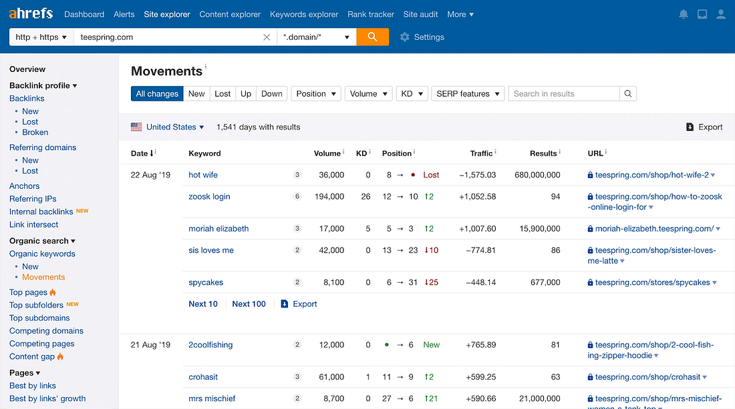Go to Site audit tab
The height and width of the screenshot is (409, 735).
(421, 14)
